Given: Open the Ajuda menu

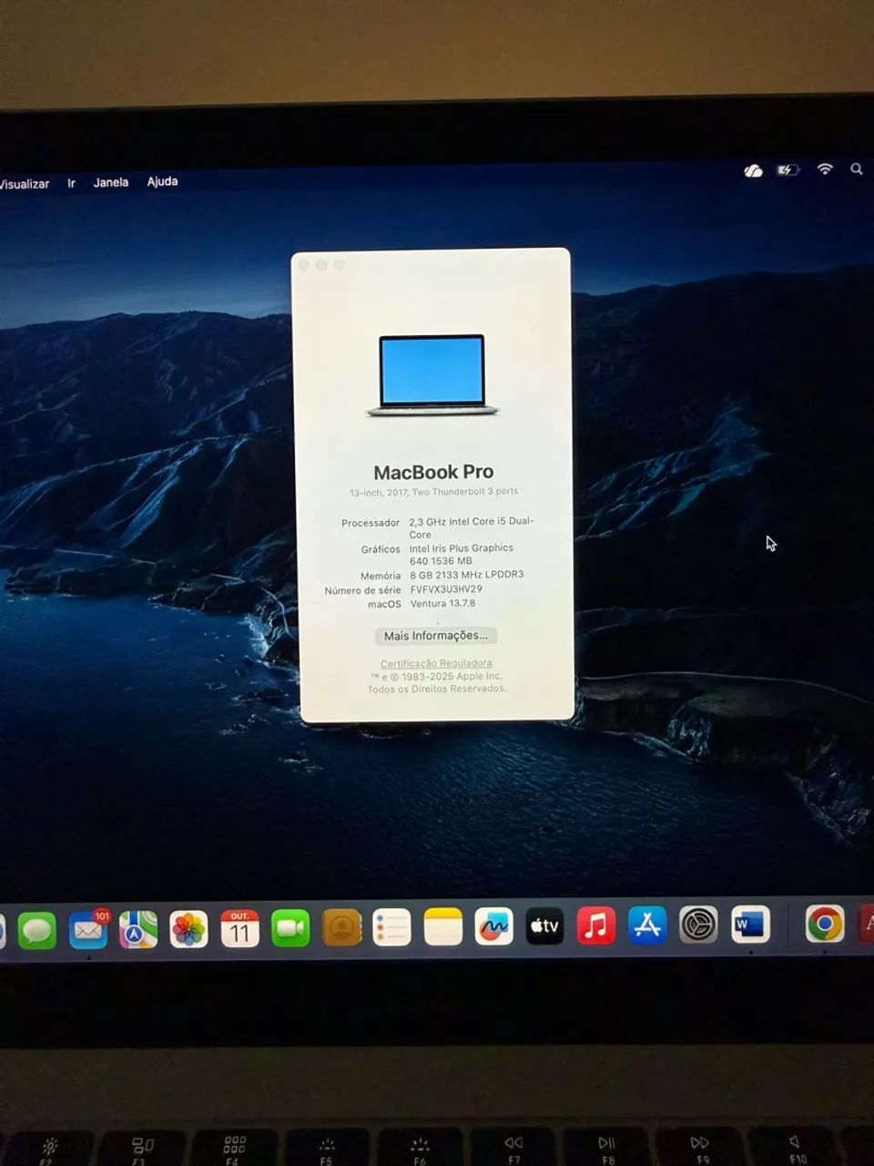Looking at the screenshot, I should (163, 181).
